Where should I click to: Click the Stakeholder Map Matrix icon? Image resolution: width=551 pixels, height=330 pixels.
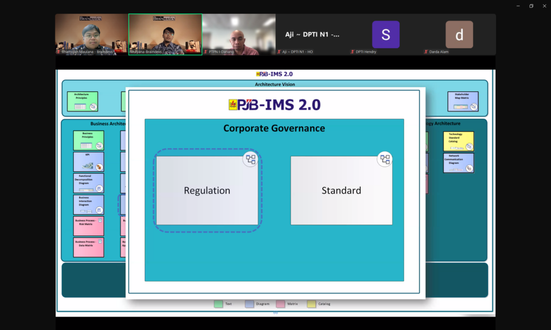point(473,106)
